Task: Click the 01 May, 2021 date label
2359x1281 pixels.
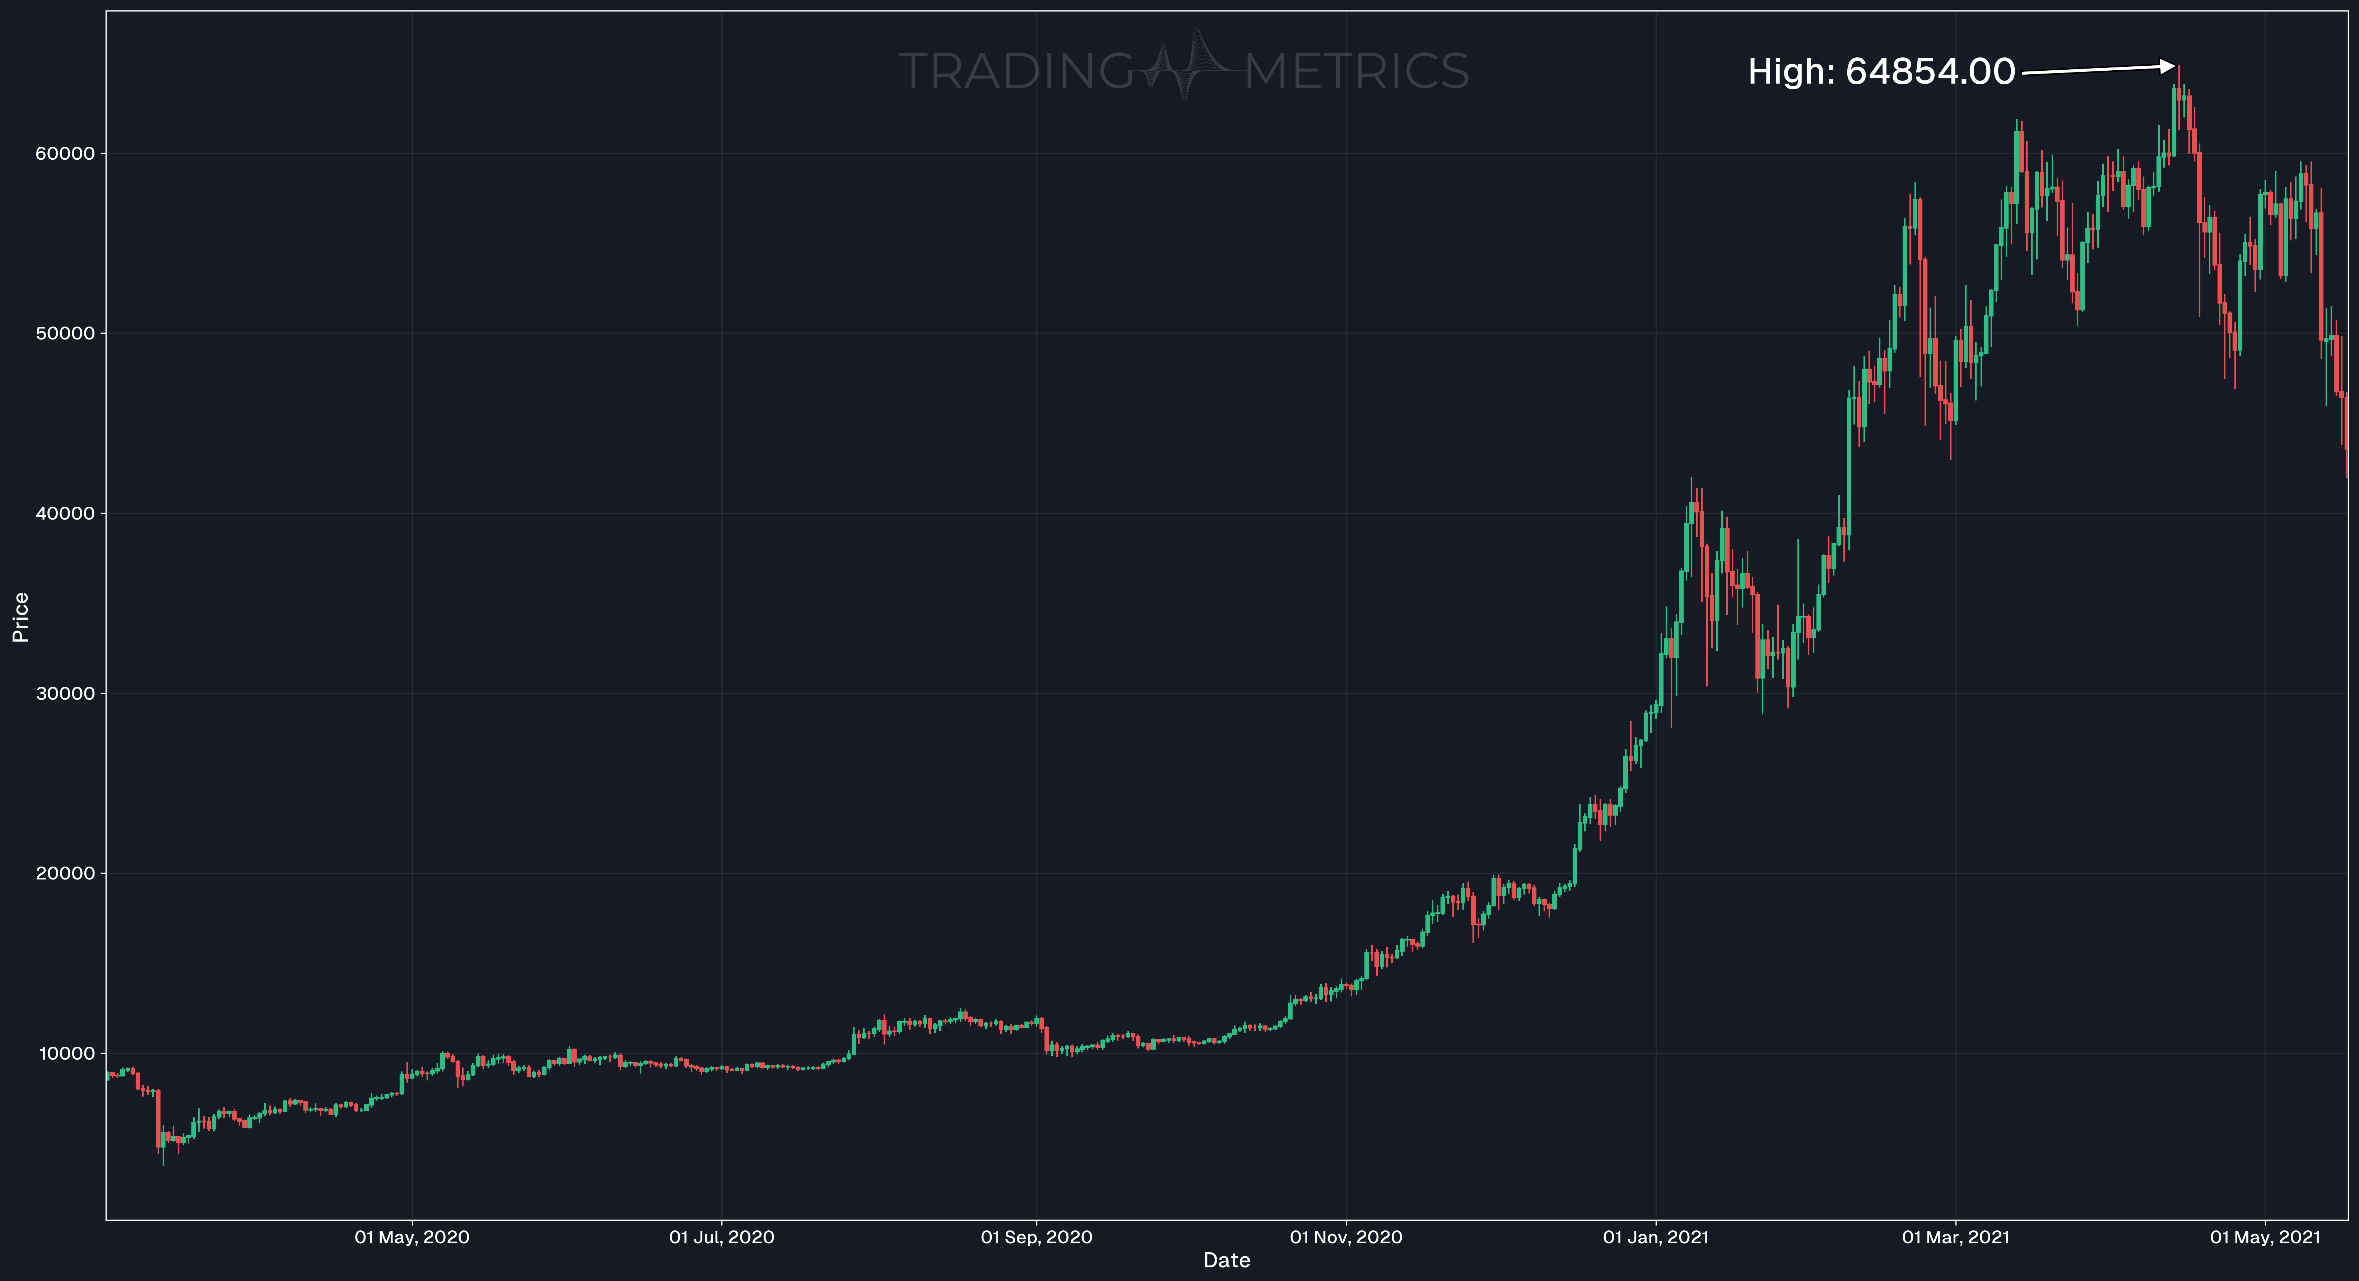Action: tap(2266, 1238)
